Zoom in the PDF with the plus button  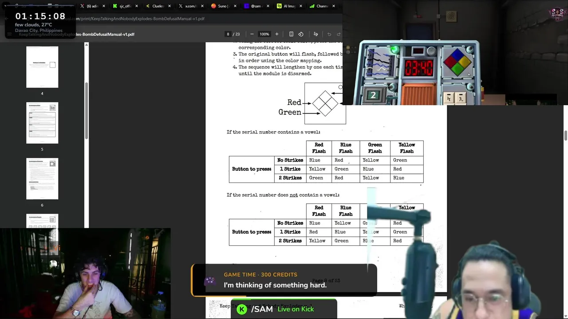point(276,34)
